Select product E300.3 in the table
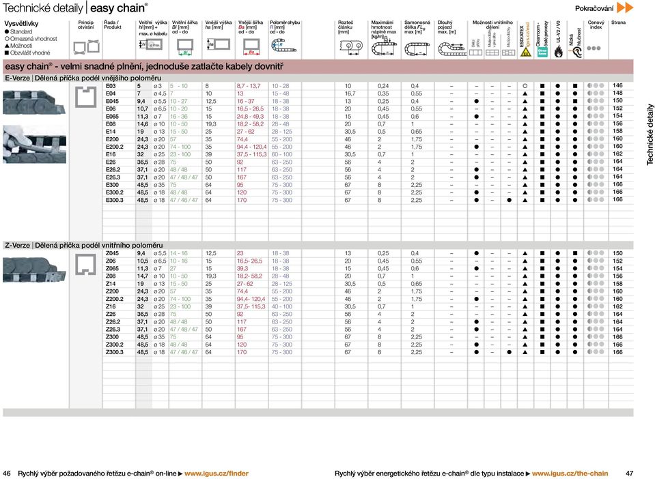This screenshot has width=655, height=479. pos(115,200)
